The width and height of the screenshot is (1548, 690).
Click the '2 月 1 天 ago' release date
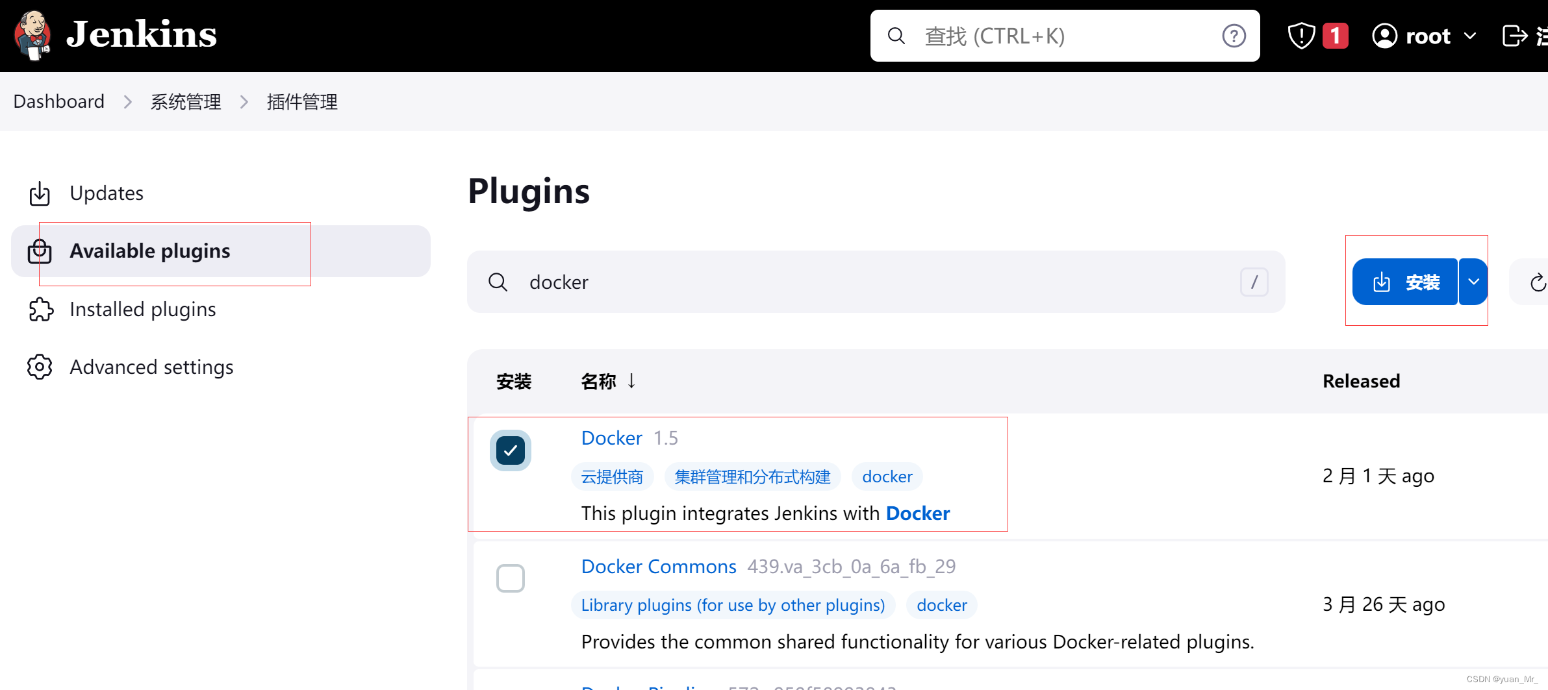point(1378,476)
